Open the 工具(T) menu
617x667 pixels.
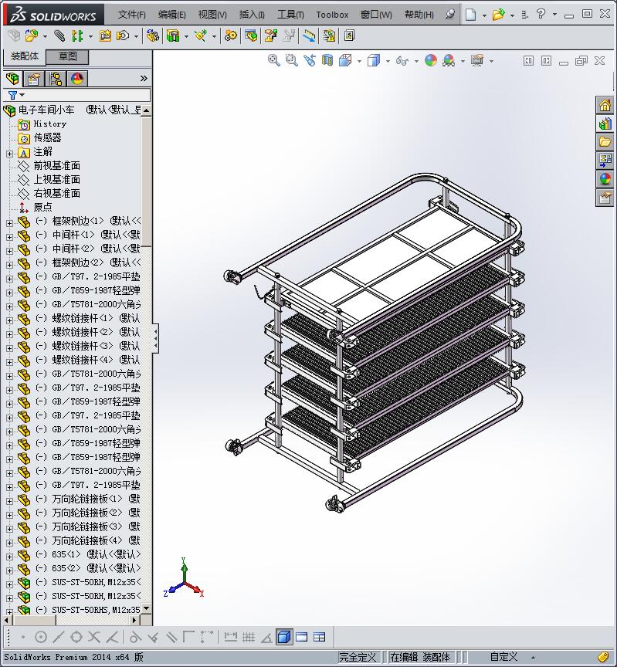click(290, 15)
